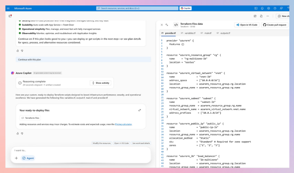This screenshot has width=294, height=173.
Task: Open the more options ellipsis menu
Action: [x=268, y=16]
